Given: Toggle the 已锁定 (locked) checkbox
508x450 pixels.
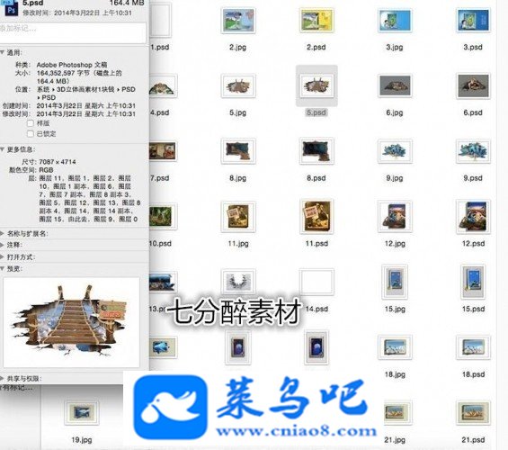Looking at the screenshot, I should coord(31,133).
